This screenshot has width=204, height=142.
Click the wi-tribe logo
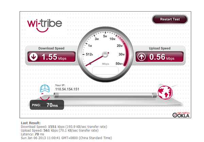click(45, 25)
